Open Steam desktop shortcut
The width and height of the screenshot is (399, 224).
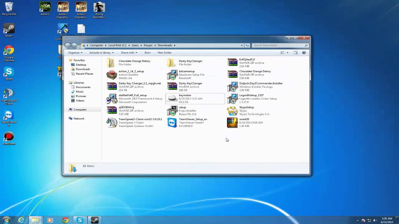[x=9, y=30]
